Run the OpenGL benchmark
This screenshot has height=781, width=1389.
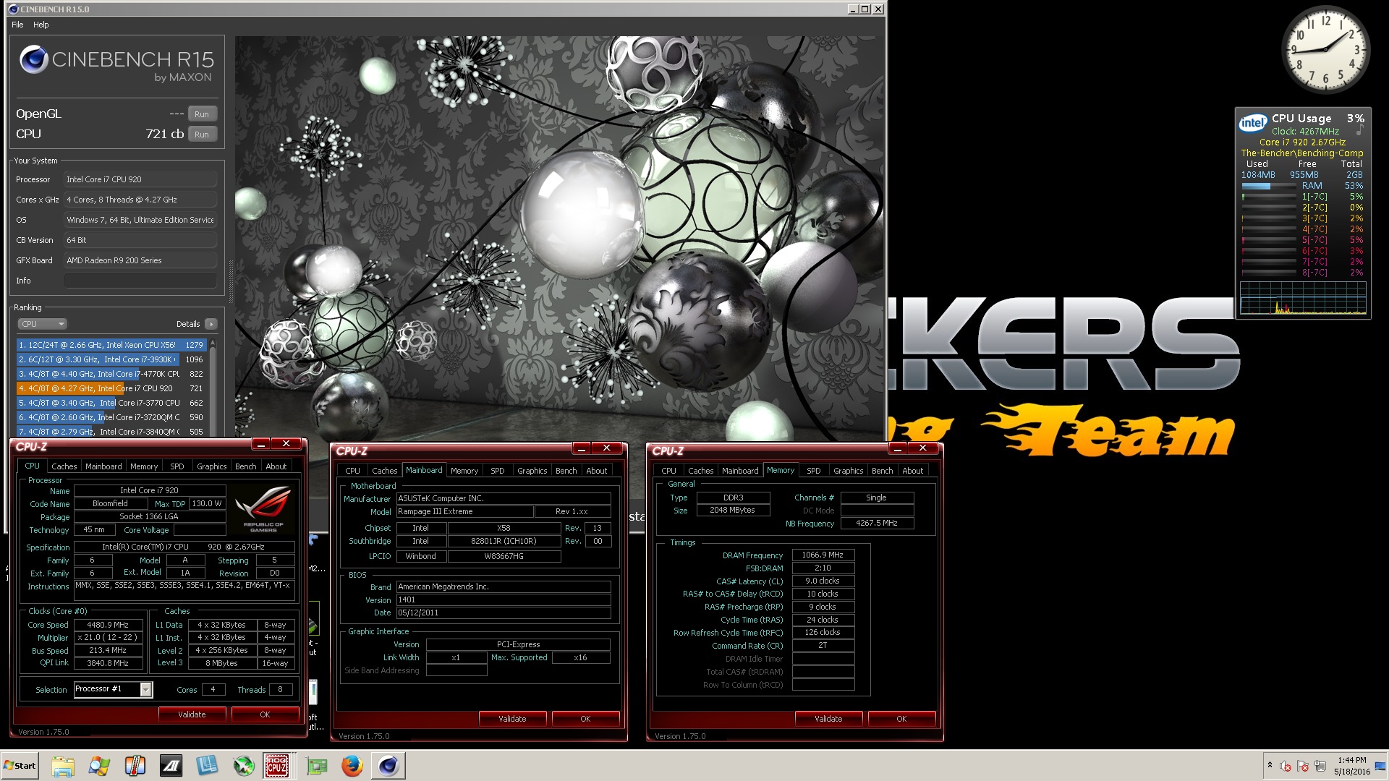pos(202,114)
